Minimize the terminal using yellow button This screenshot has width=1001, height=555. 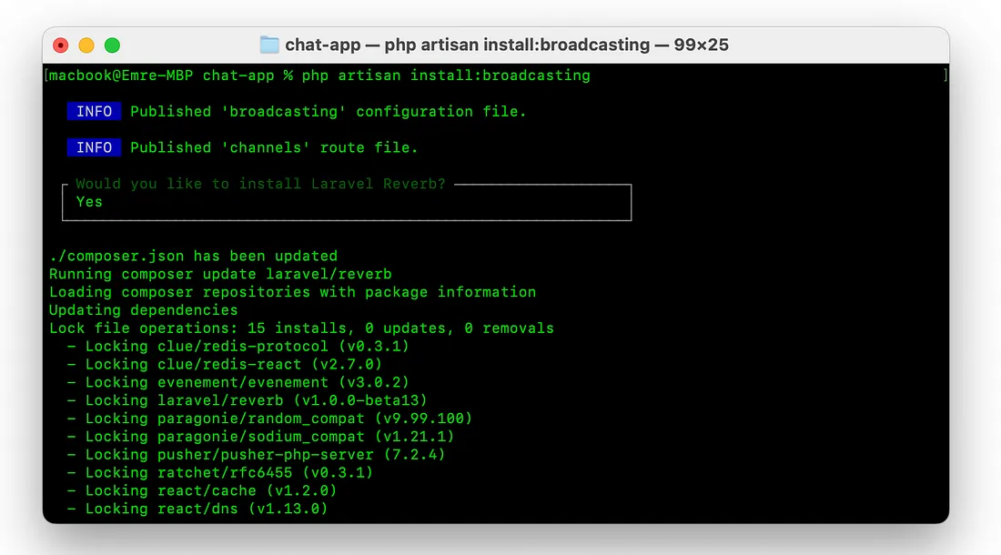86,45
